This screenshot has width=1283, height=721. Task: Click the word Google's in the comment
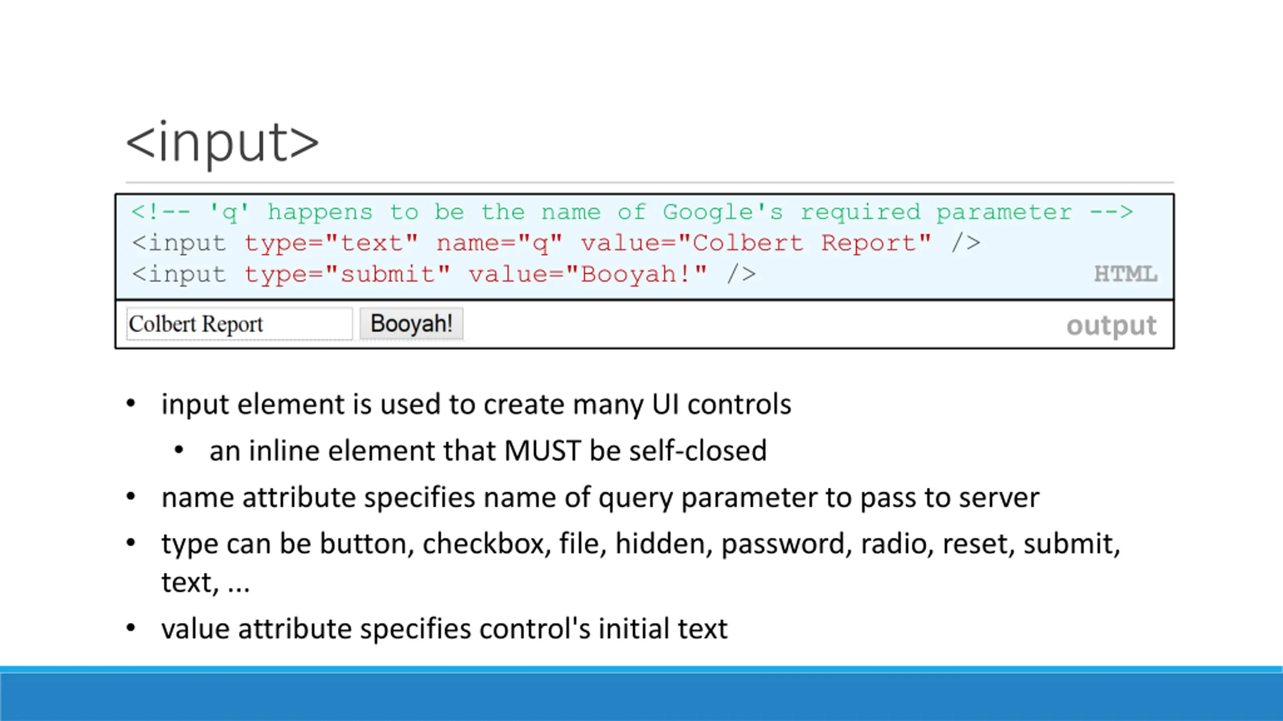[722, 212]
